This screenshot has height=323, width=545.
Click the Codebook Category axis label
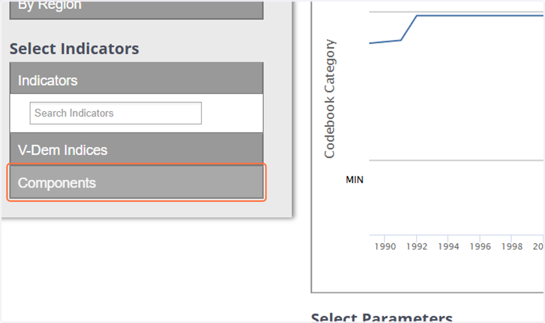330,99
